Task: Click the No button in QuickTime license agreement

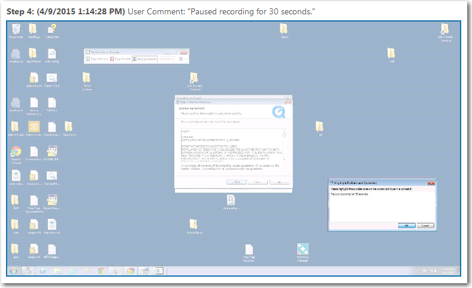Action: pyautogui.click(x=279, y=181)
